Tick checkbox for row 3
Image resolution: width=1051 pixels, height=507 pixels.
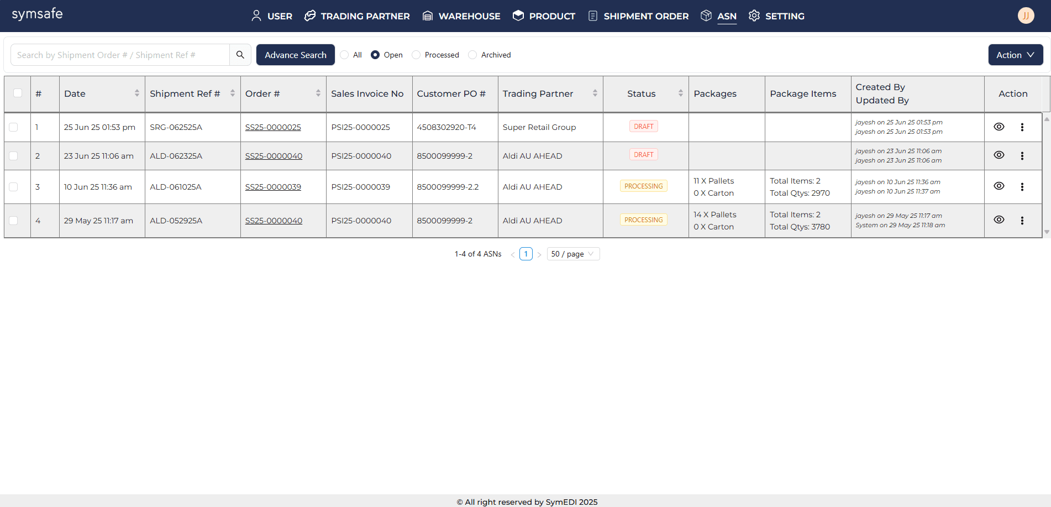pyautogui.click(x=13, y=187)
